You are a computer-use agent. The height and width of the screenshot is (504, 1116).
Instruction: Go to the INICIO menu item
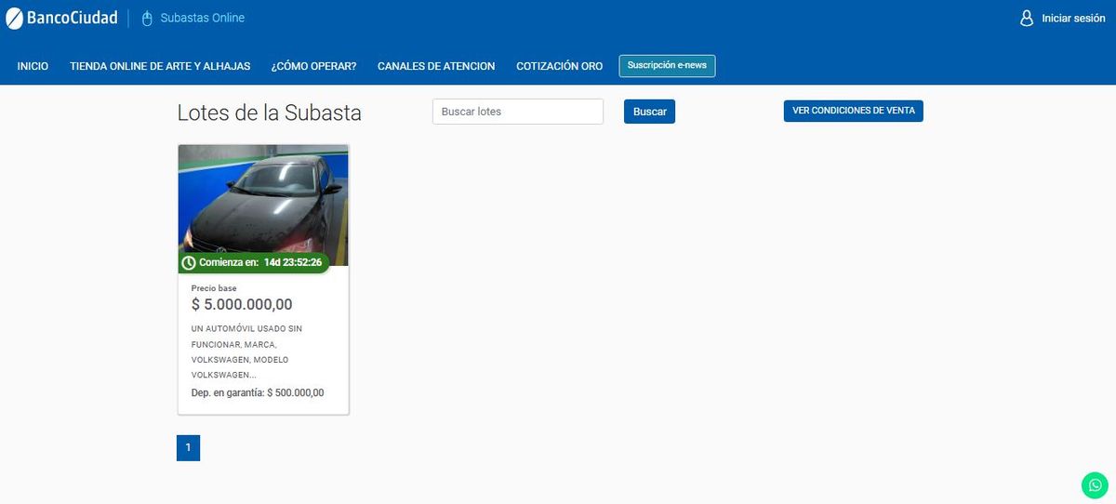[33, 66]
